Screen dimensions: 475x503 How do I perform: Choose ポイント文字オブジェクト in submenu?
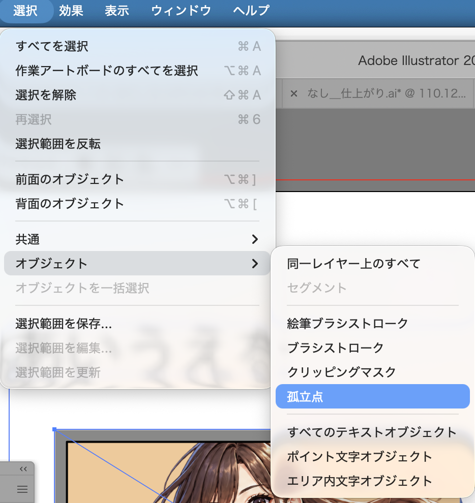[x=373, y=456]
